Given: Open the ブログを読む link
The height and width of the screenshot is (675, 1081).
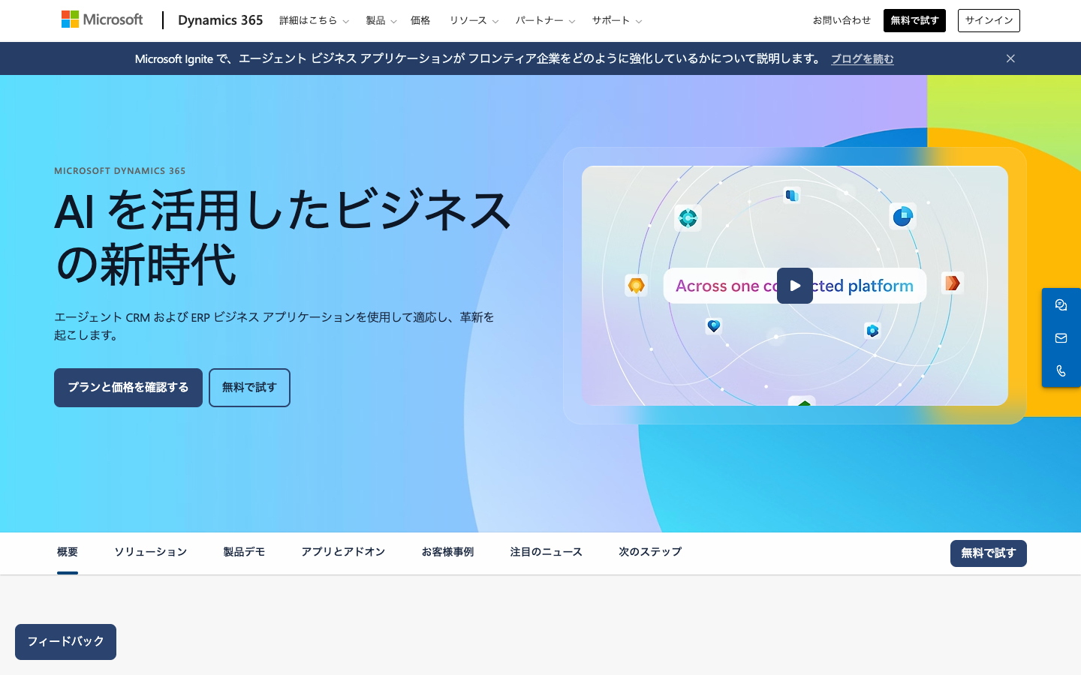Looking at the screenshot, I should (x=862, y=59).
